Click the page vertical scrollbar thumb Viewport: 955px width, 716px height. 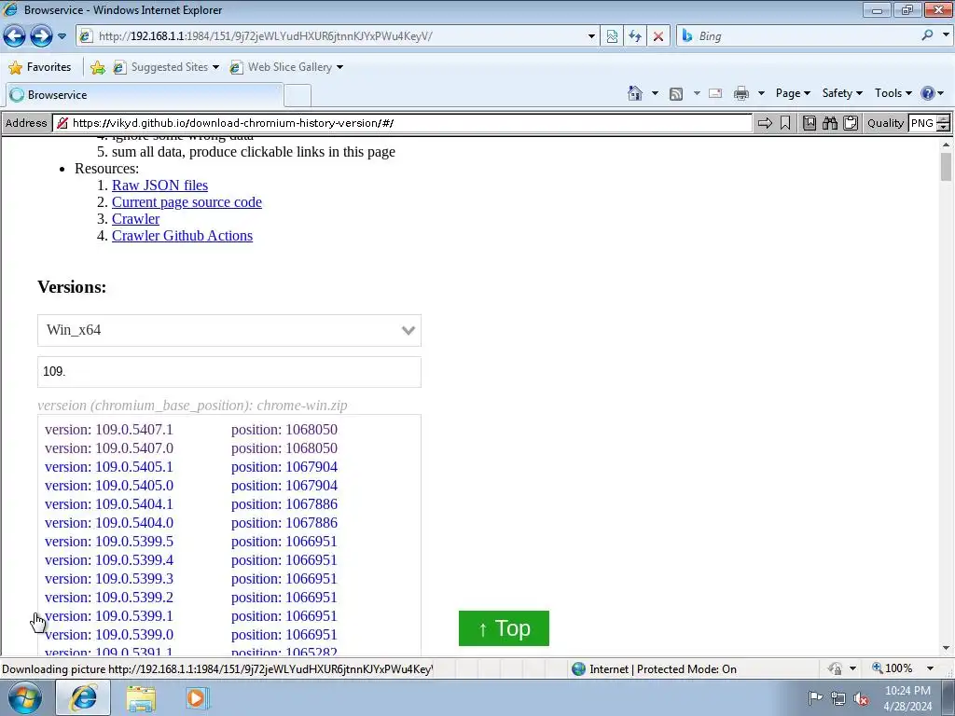(x=946, y=166)
